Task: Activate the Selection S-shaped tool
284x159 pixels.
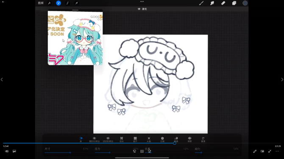Action: pos(67,3)
